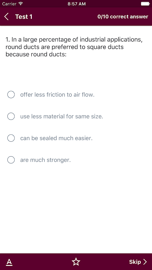Viewport: 152px width, 270px height.
Task: Bookmark question with the star icon
Action: 76,262
